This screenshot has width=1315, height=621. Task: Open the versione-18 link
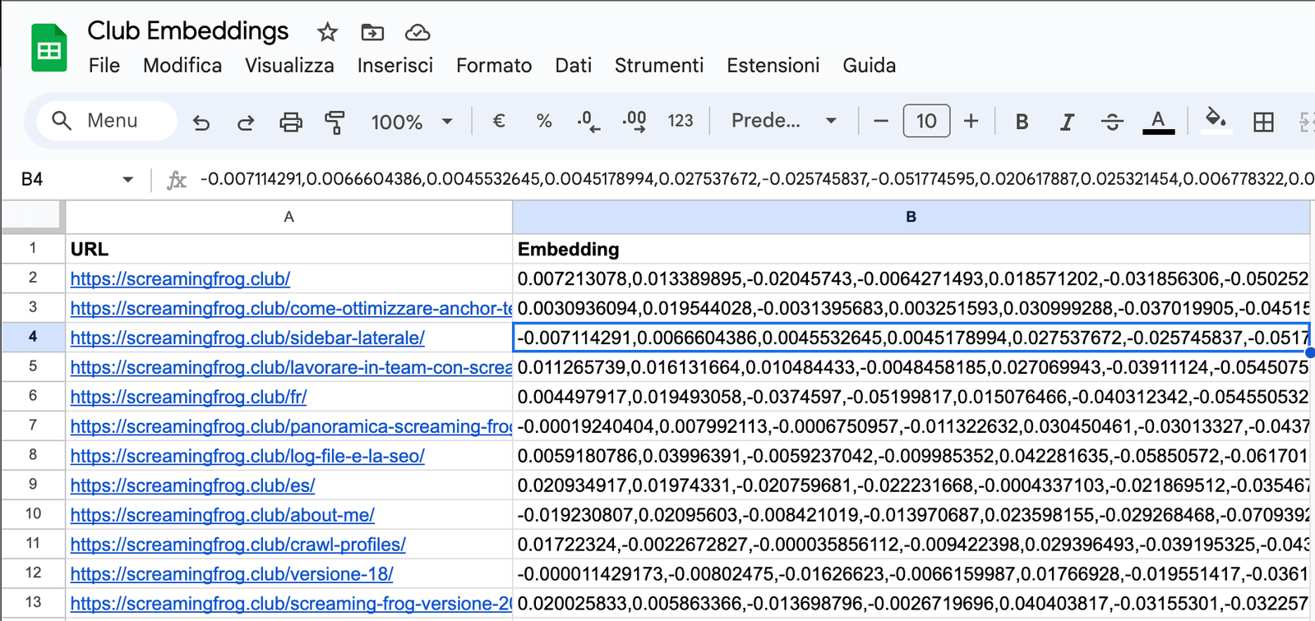tap(232, 574)
